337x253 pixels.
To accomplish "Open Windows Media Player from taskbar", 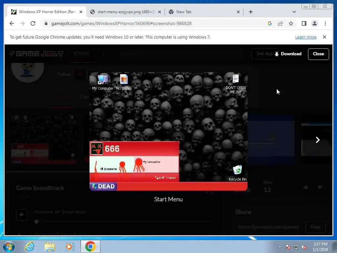I will (69, 246).
